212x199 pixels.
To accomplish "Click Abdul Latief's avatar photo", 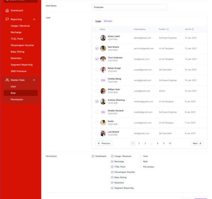I will click(103, 38).
